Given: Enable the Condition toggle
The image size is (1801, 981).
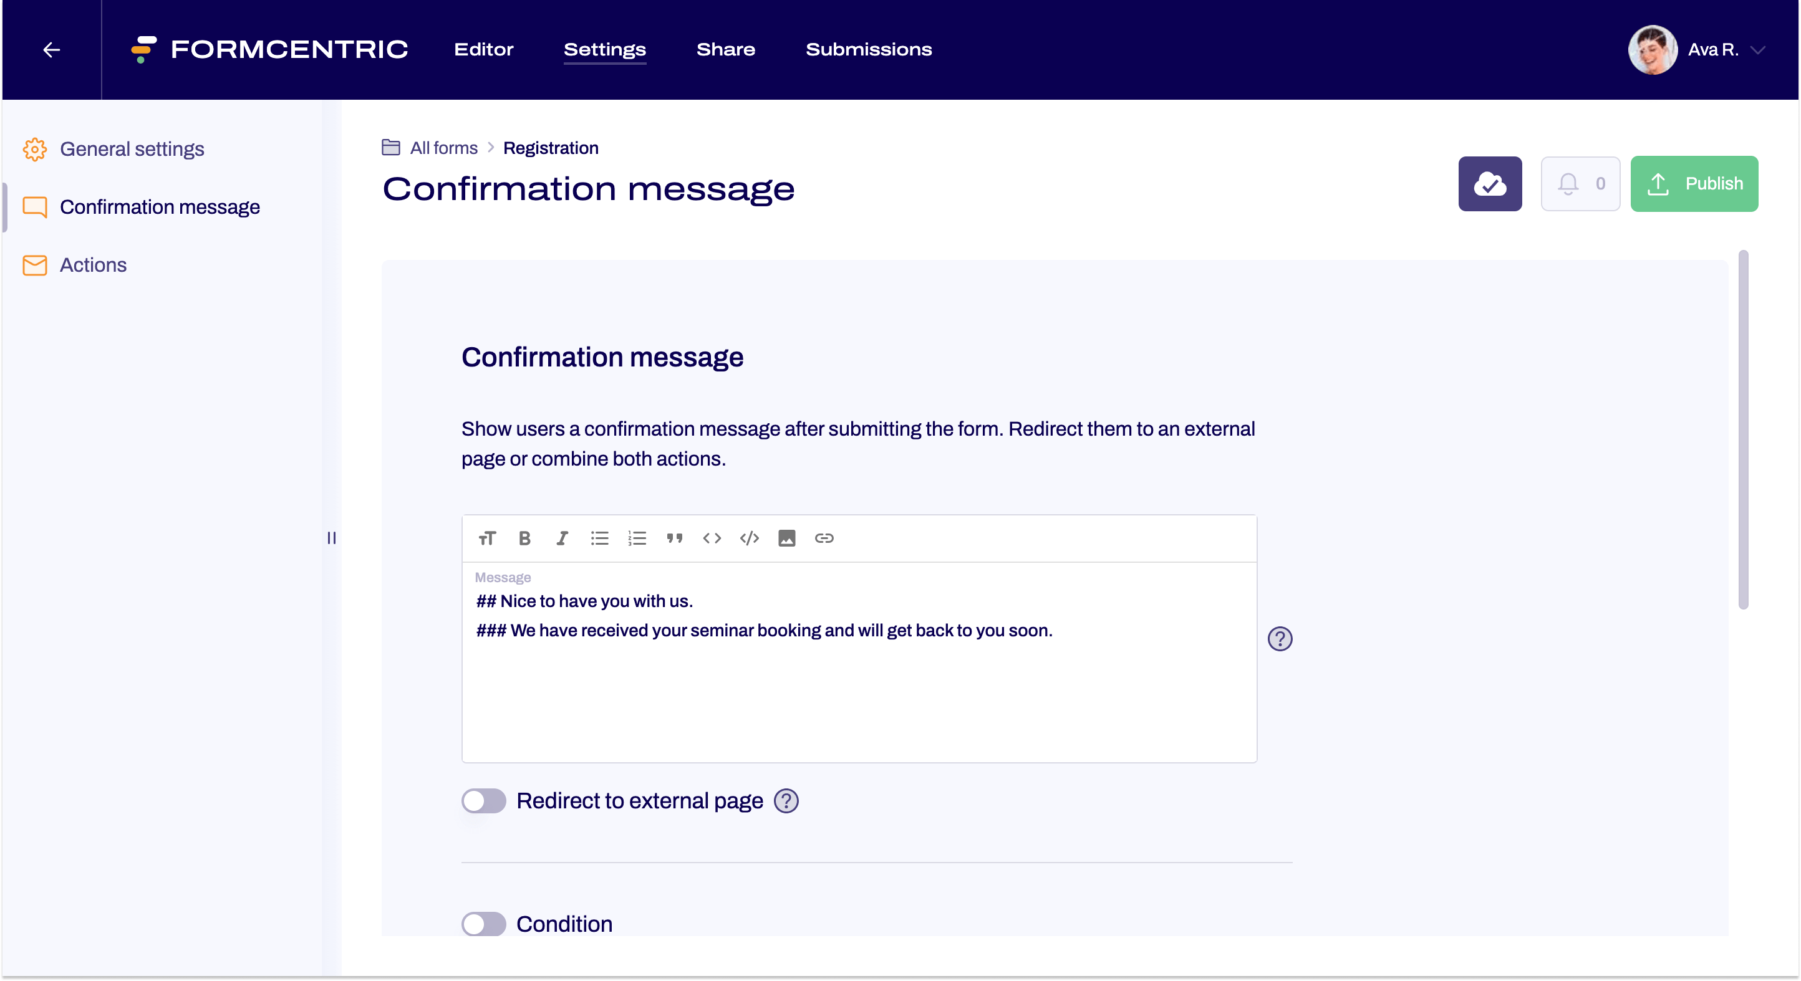Looking at the screenshot, I should point(483,924).
